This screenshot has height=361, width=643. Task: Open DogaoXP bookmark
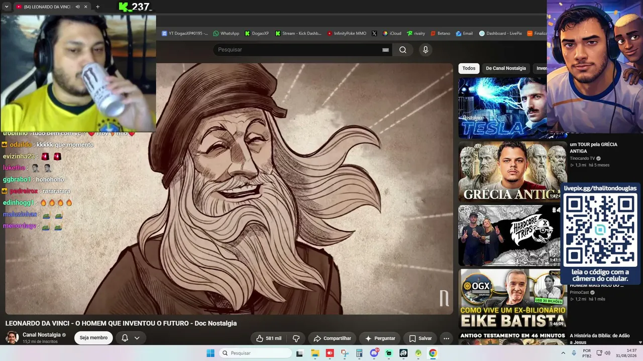(x=257, y=34)
